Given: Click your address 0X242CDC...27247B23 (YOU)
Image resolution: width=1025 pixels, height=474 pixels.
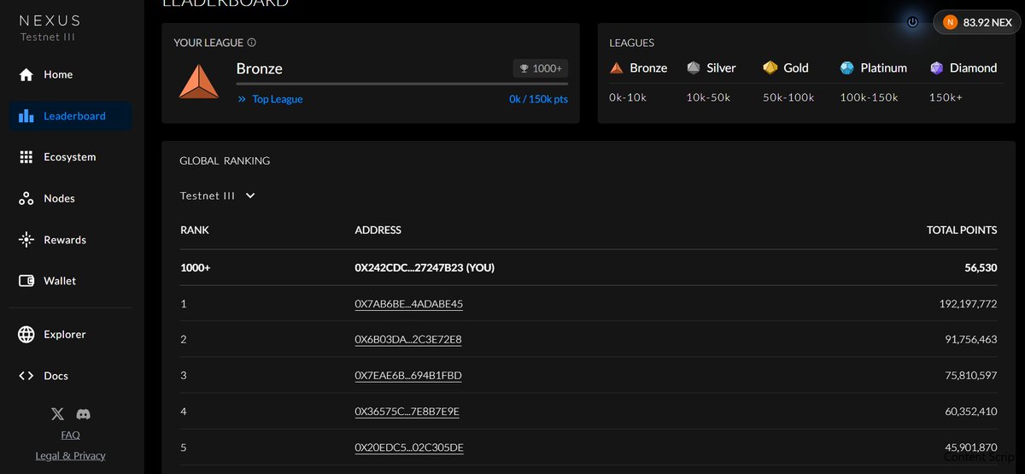Looking at the screenshot, I should pyautogui.click(x=425, y=267).
